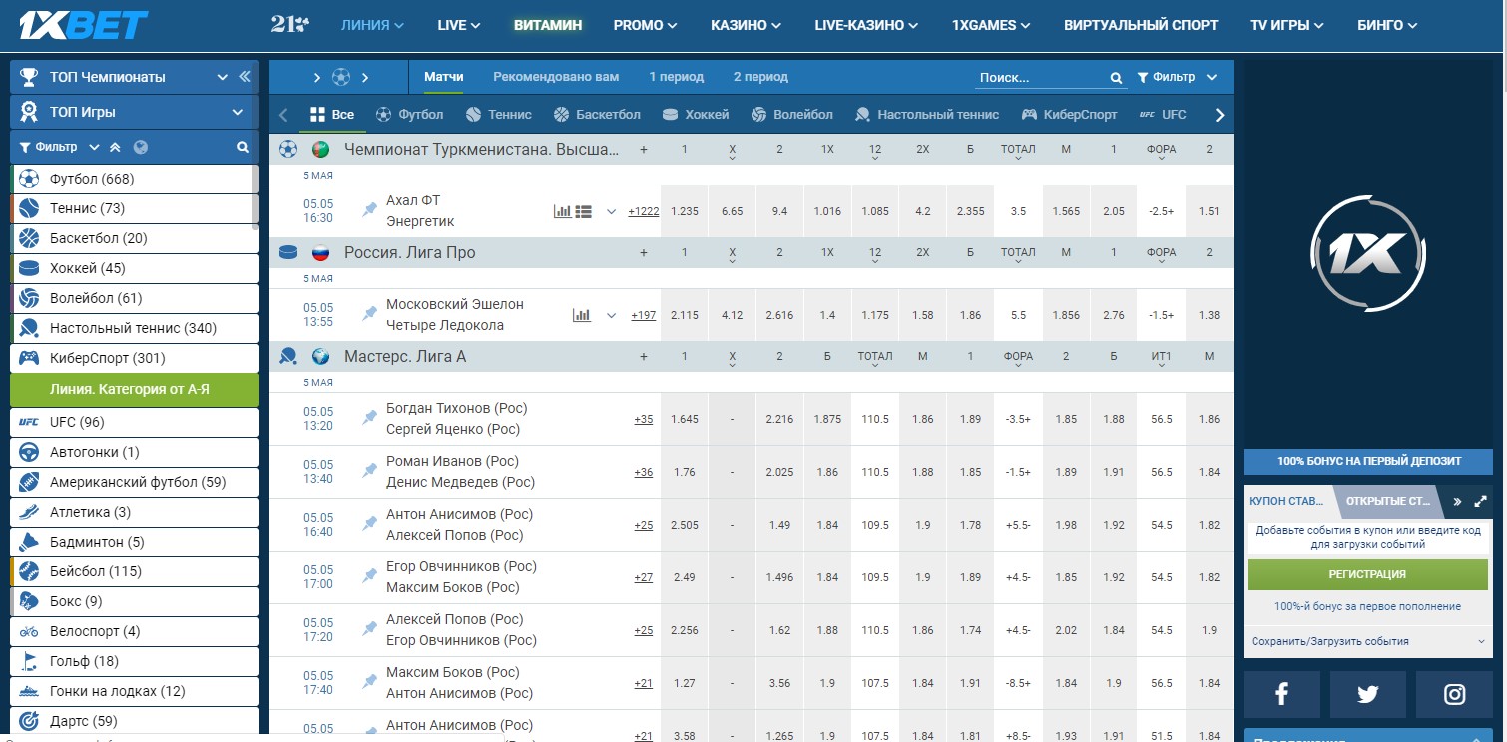Click the 21 anniversary icon in header
The image size is (1507, 742).
pos(290,25)
